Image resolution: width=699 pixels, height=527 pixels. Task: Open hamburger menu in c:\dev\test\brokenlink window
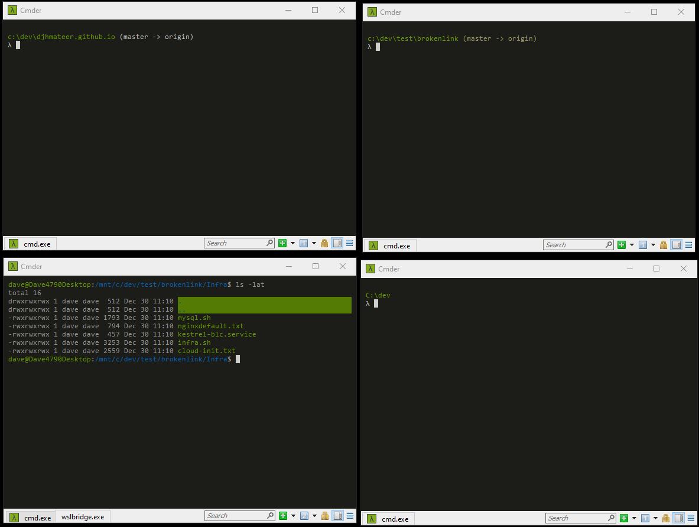tap(689, 245)
